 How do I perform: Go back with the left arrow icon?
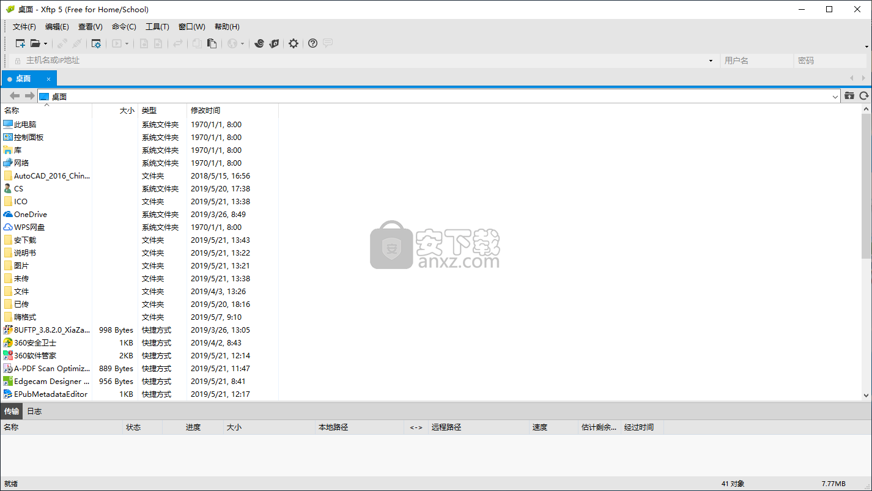[x=15, y=96]
